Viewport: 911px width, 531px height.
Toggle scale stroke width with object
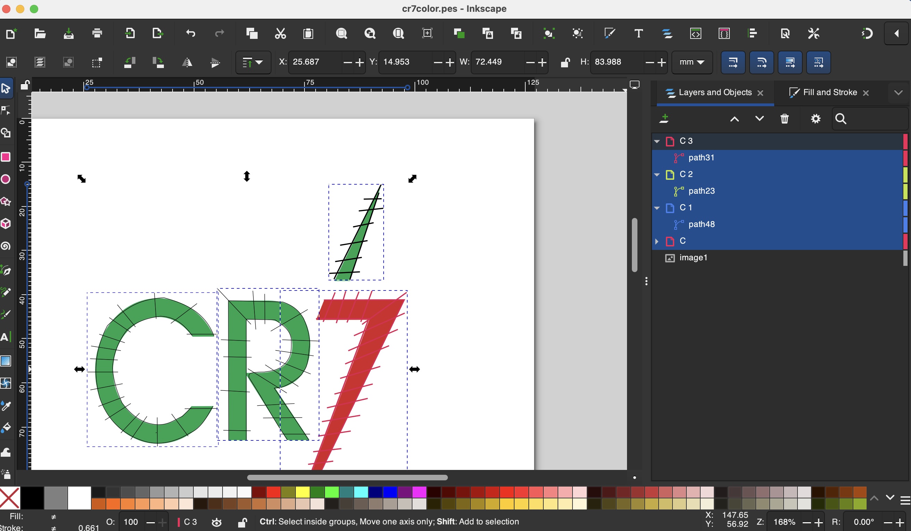click(733, 62)
